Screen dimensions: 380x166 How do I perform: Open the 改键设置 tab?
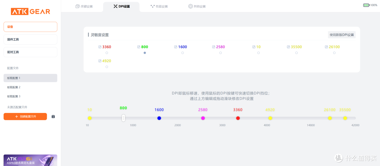point(84,6)
